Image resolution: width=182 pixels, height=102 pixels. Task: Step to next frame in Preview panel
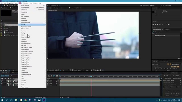point(160,24)
